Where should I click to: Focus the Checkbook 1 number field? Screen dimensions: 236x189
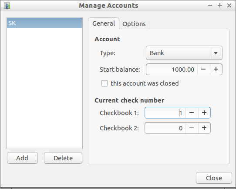165,113
